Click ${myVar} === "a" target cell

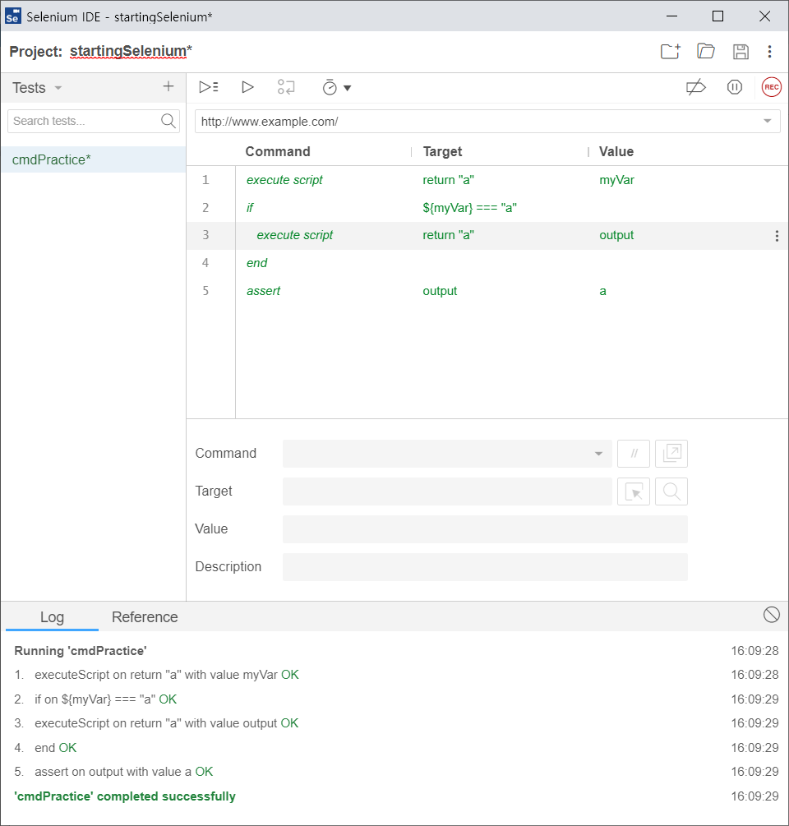coord(469,208)
